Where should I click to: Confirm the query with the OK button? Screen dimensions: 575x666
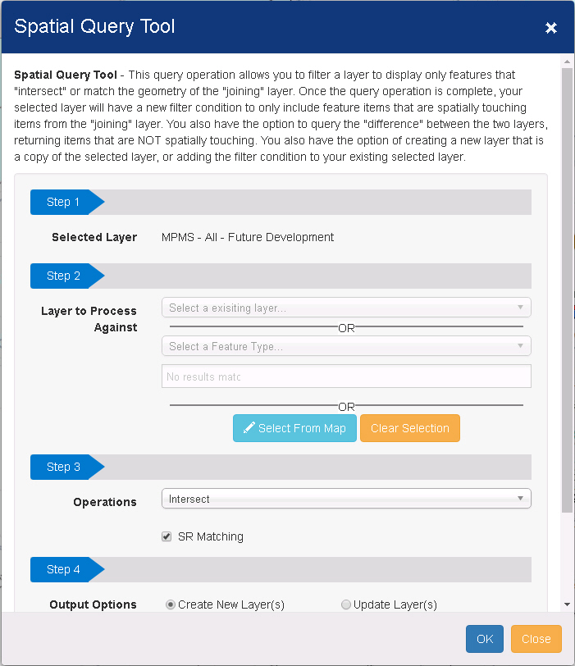point(484,639)
